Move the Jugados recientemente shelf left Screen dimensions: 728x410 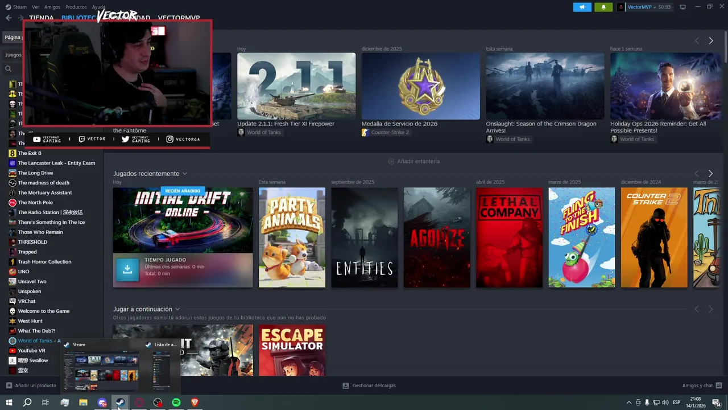click(x=697, y=173)
